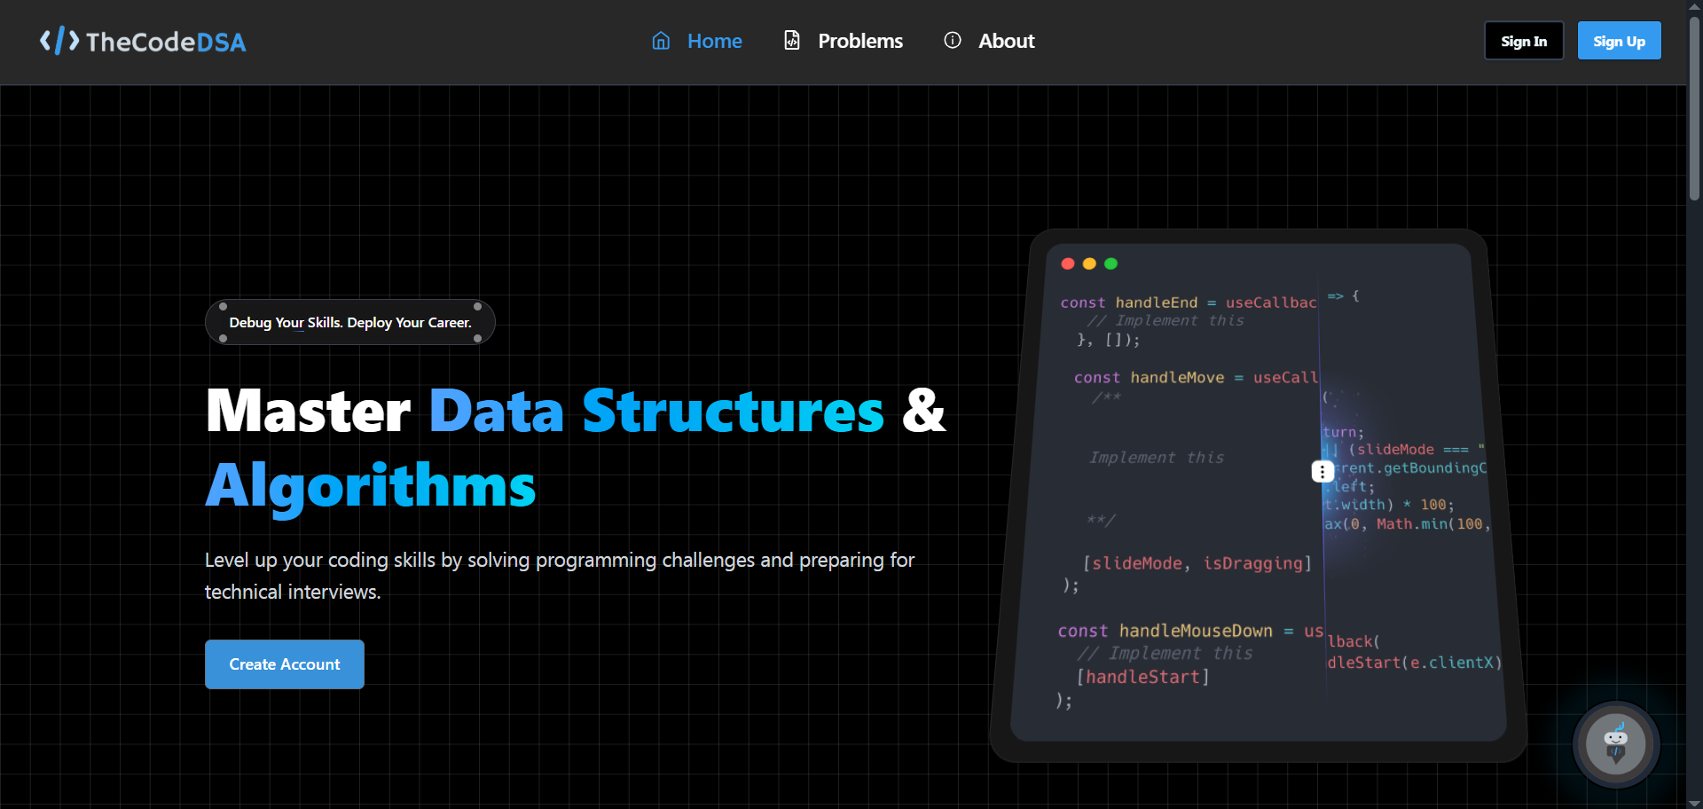Open the About page from the navbar

point(1006,41)
